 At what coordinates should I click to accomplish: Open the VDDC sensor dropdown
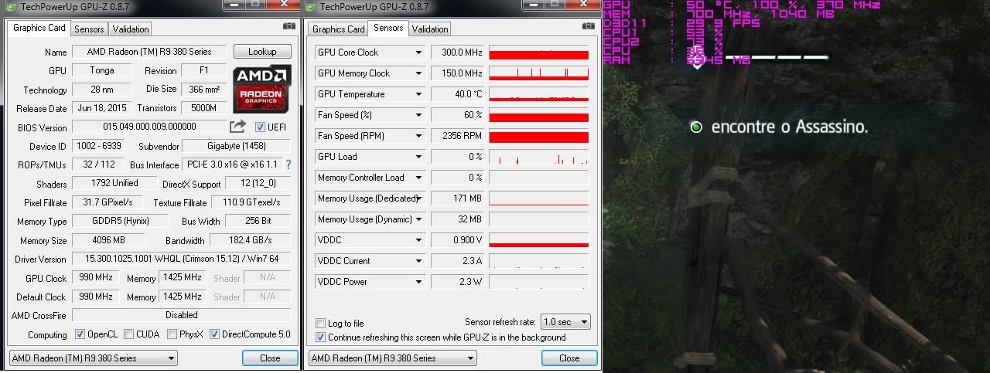(x=418, y=240)
